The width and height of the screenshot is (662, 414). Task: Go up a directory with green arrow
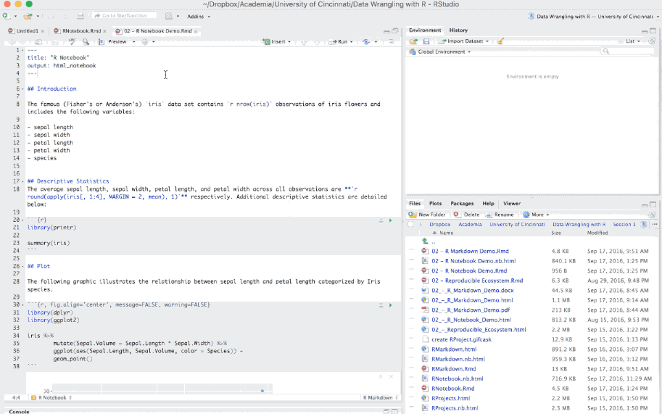(x=425, y=241)
